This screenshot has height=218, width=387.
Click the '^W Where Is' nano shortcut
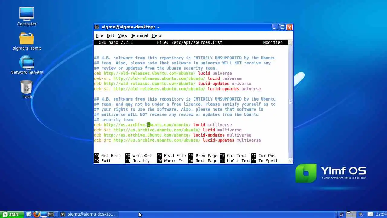[x=170, y=161]
